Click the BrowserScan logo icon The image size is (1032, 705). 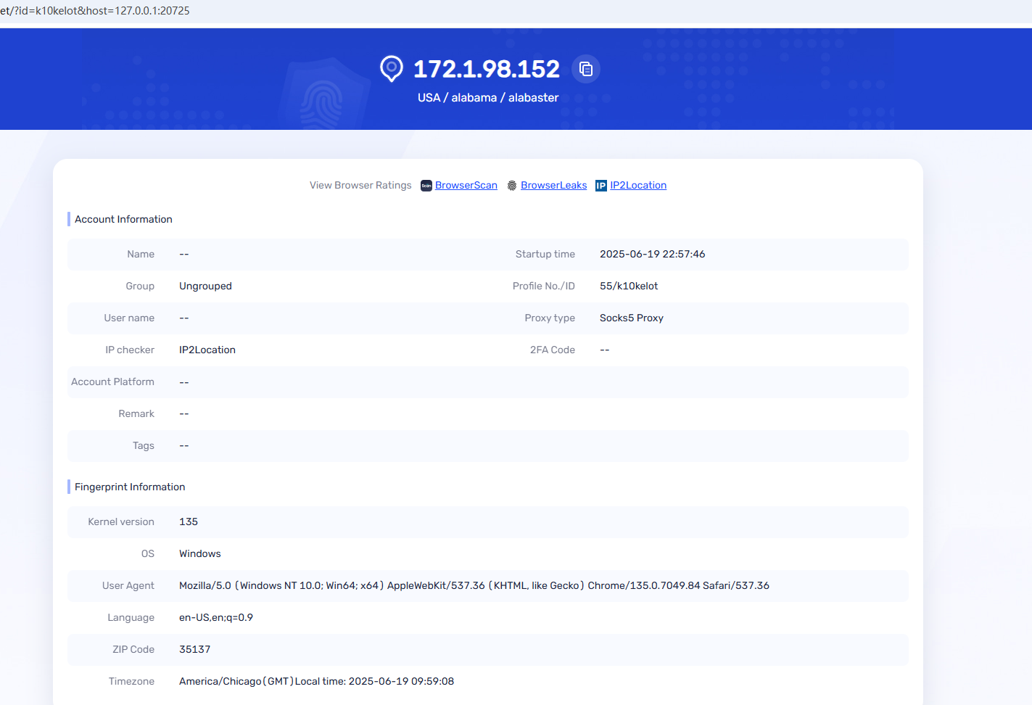click(x=426, y=186)
